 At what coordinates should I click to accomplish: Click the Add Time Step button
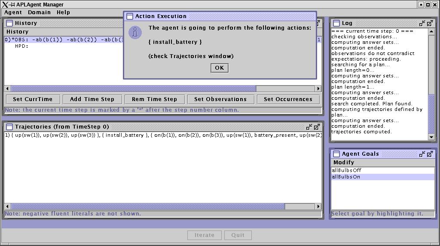click(92, 99)
